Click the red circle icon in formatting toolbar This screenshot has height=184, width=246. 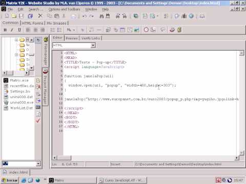[146, 30]
